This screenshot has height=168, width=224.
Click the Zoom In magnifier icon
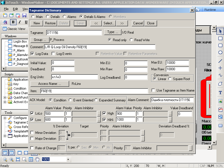click(x=11, y=159)
